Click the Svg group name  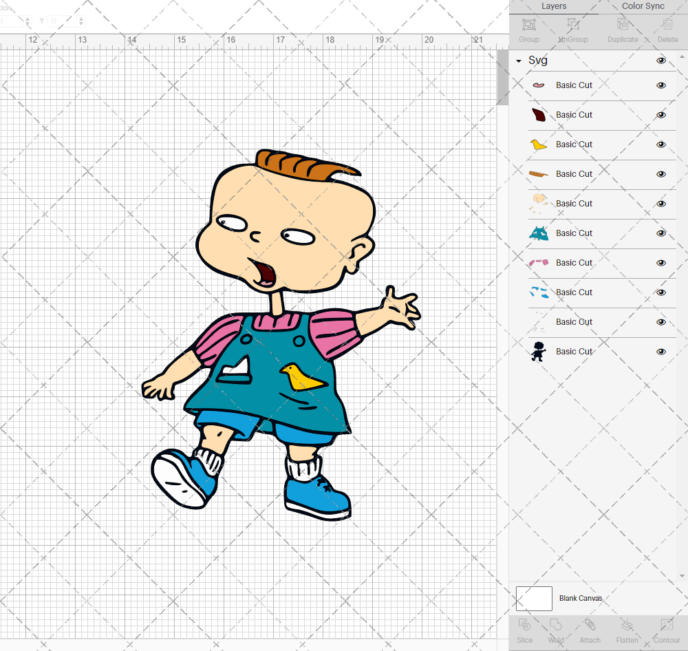(x=538, y=60)
